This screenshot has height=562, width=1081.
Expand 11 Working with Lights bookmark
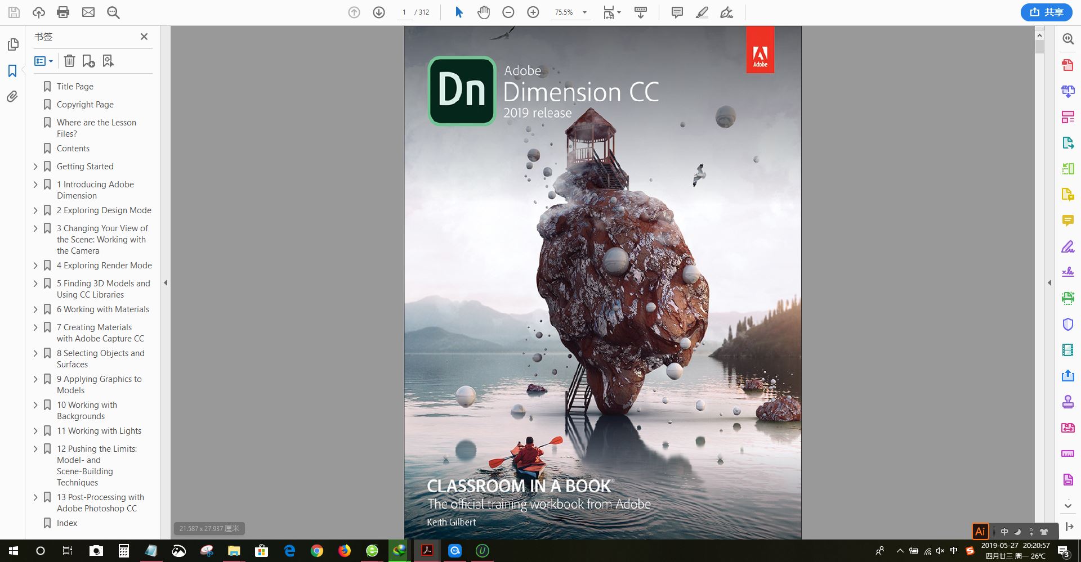pos(35,431)
